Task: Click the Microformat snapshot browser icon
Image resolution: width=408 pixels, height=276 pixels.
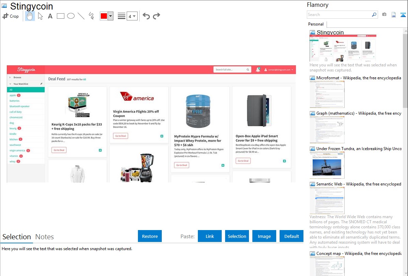Action: coord(312,78)
